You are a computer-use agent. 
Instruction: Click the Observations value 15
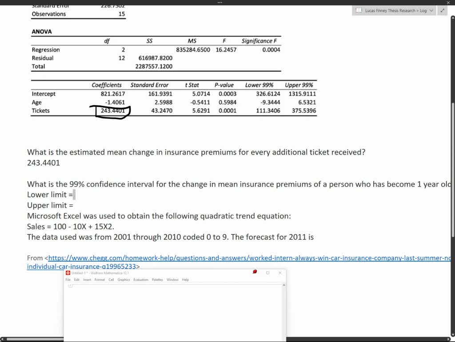122,14
